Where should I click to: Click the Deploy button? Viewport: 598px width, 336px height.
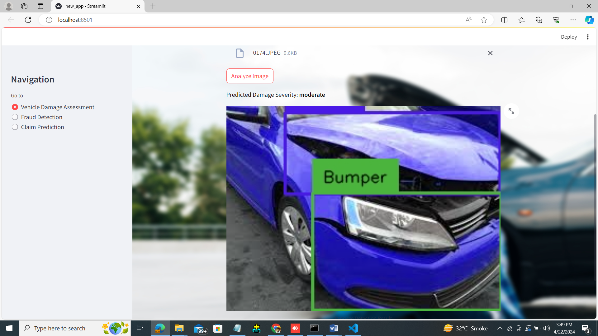[569, 37]
